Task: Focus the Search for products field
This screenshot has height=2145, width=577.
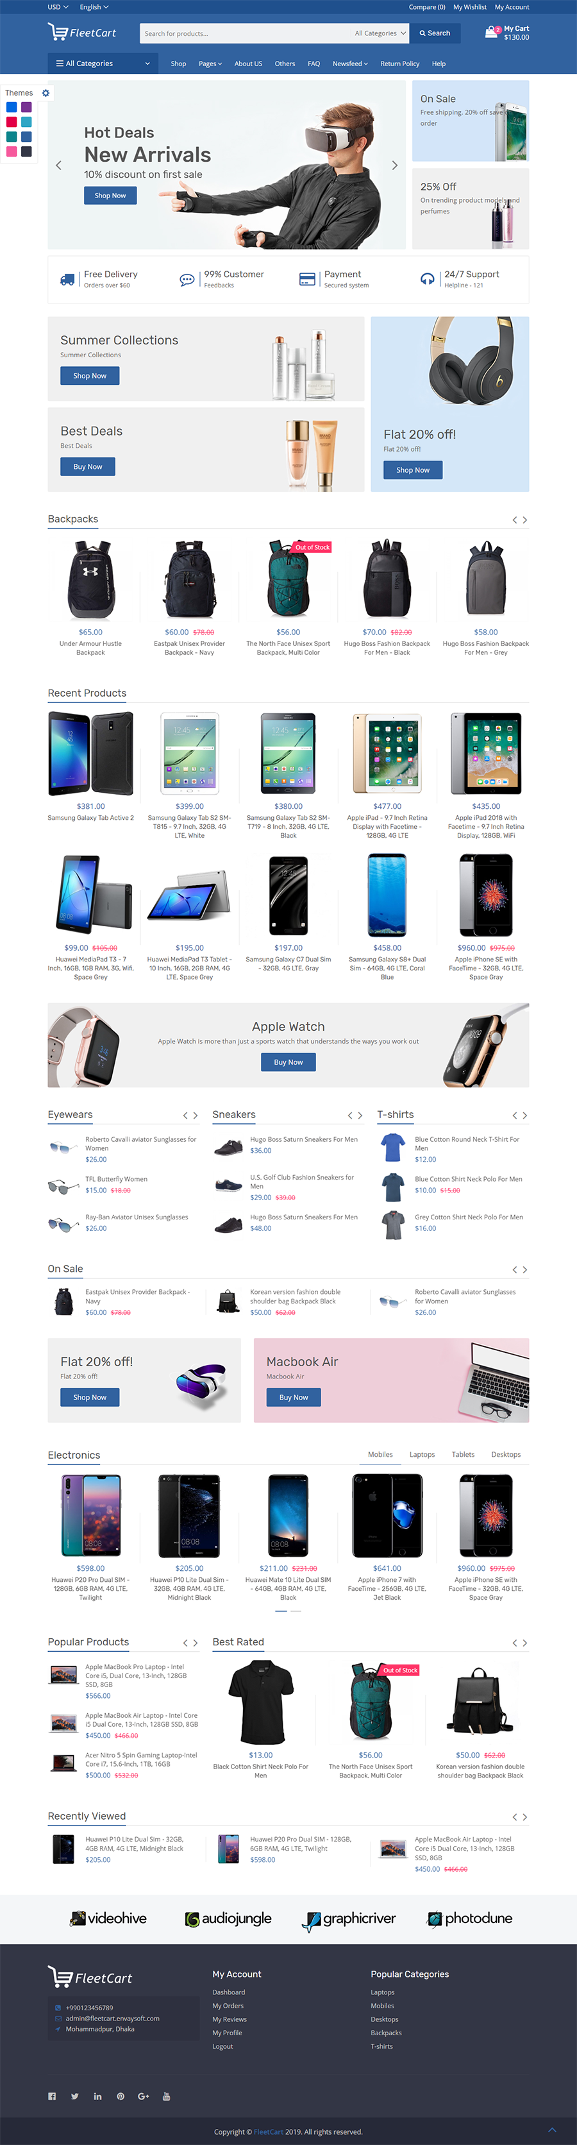Action: (246, 33)
